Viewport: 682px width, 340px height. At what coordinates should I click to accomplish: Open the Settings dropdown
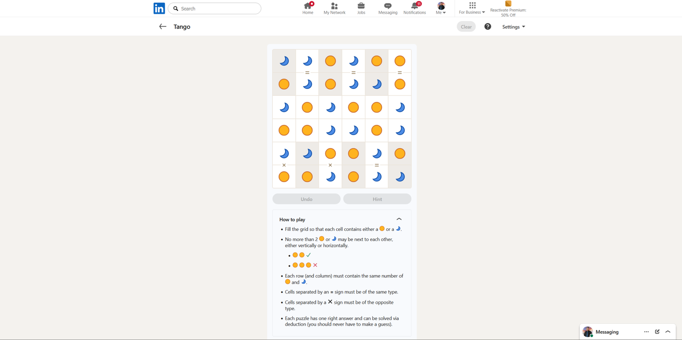click(x=514, y=27)
